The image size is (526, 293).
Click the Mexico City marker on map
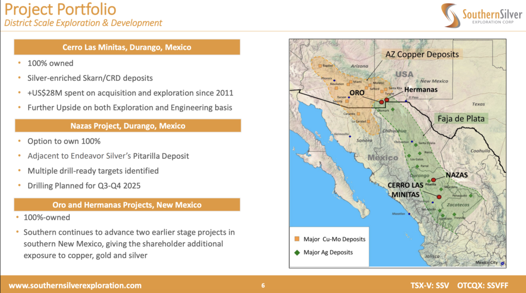(x=502, y=264)
